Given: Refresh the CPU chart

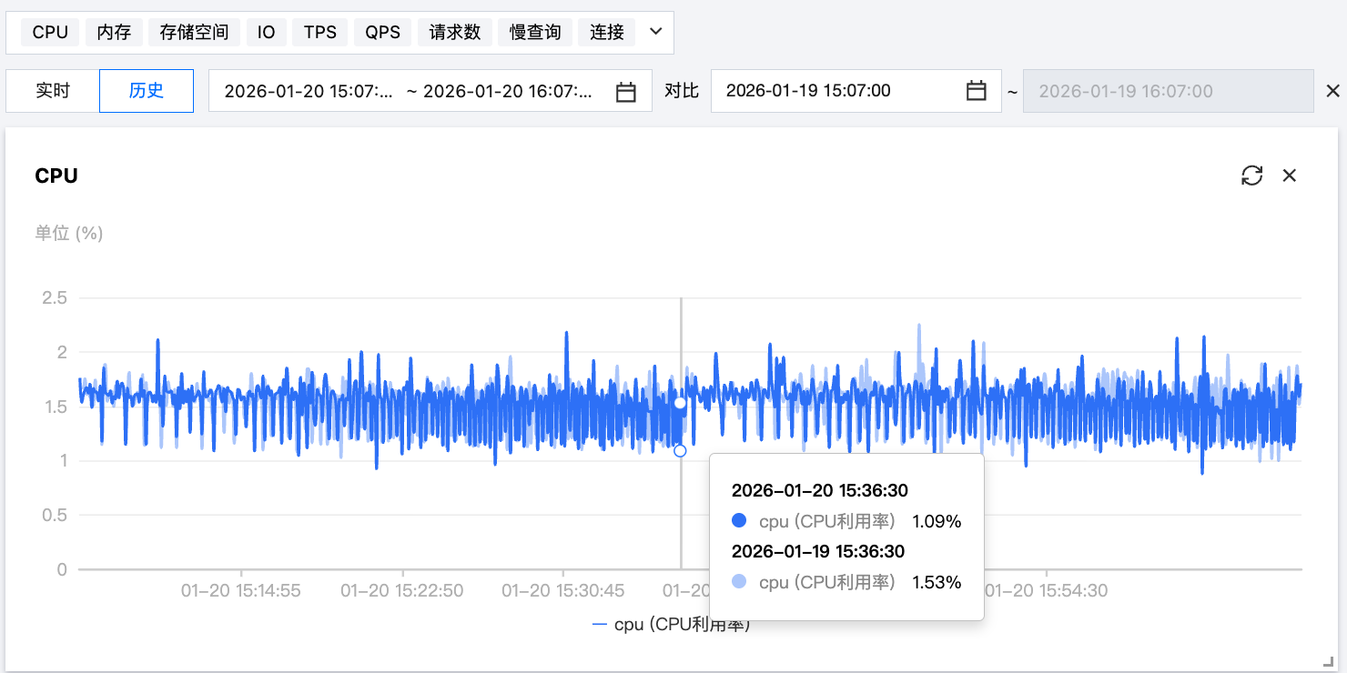Looking at the screenshot, I should (x=1252, y=176).
